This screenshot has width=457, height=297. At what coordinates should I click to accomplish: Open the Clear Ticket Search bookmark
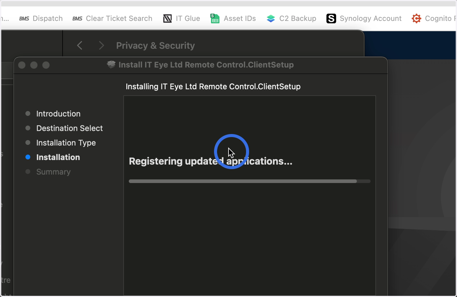[x=112, y=18]
